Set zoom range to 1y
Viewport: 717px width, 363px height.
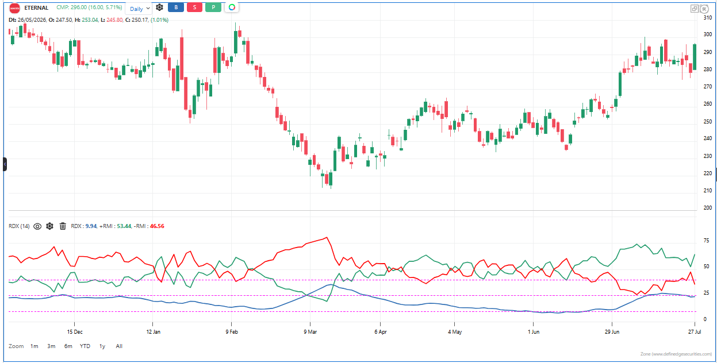(102, 346)
